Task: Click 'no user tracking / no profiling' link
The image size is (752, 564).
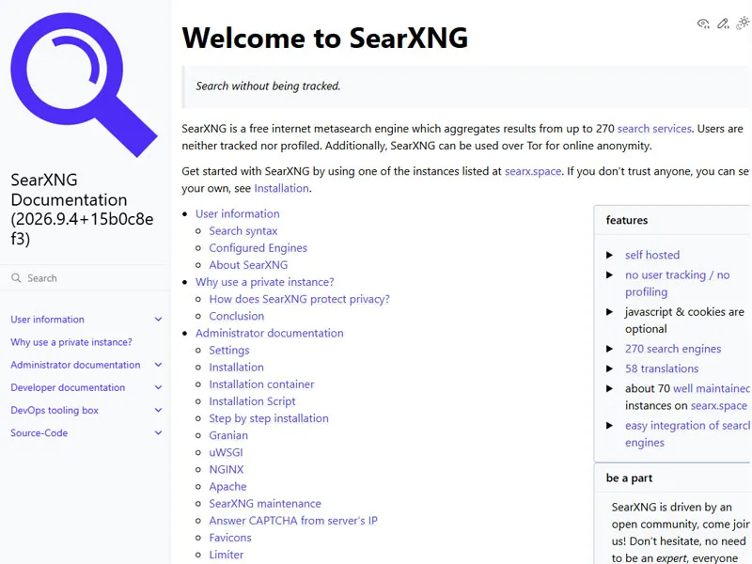Action: pos(677,284)
